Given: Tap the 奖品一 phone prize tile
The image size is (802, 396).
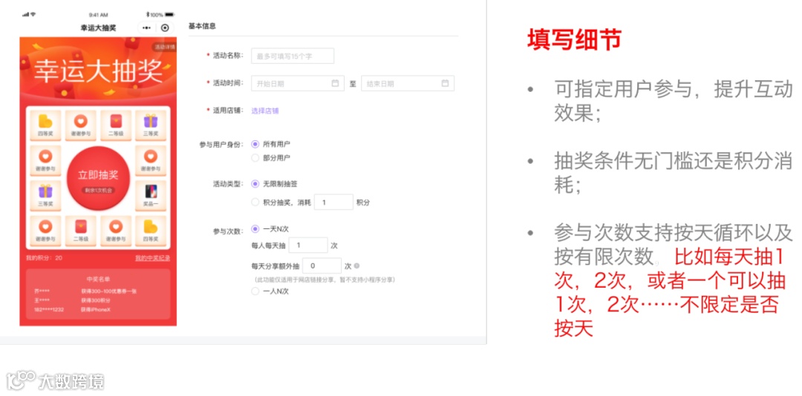Looking at the screenshot, I should [x=150, y=196].
